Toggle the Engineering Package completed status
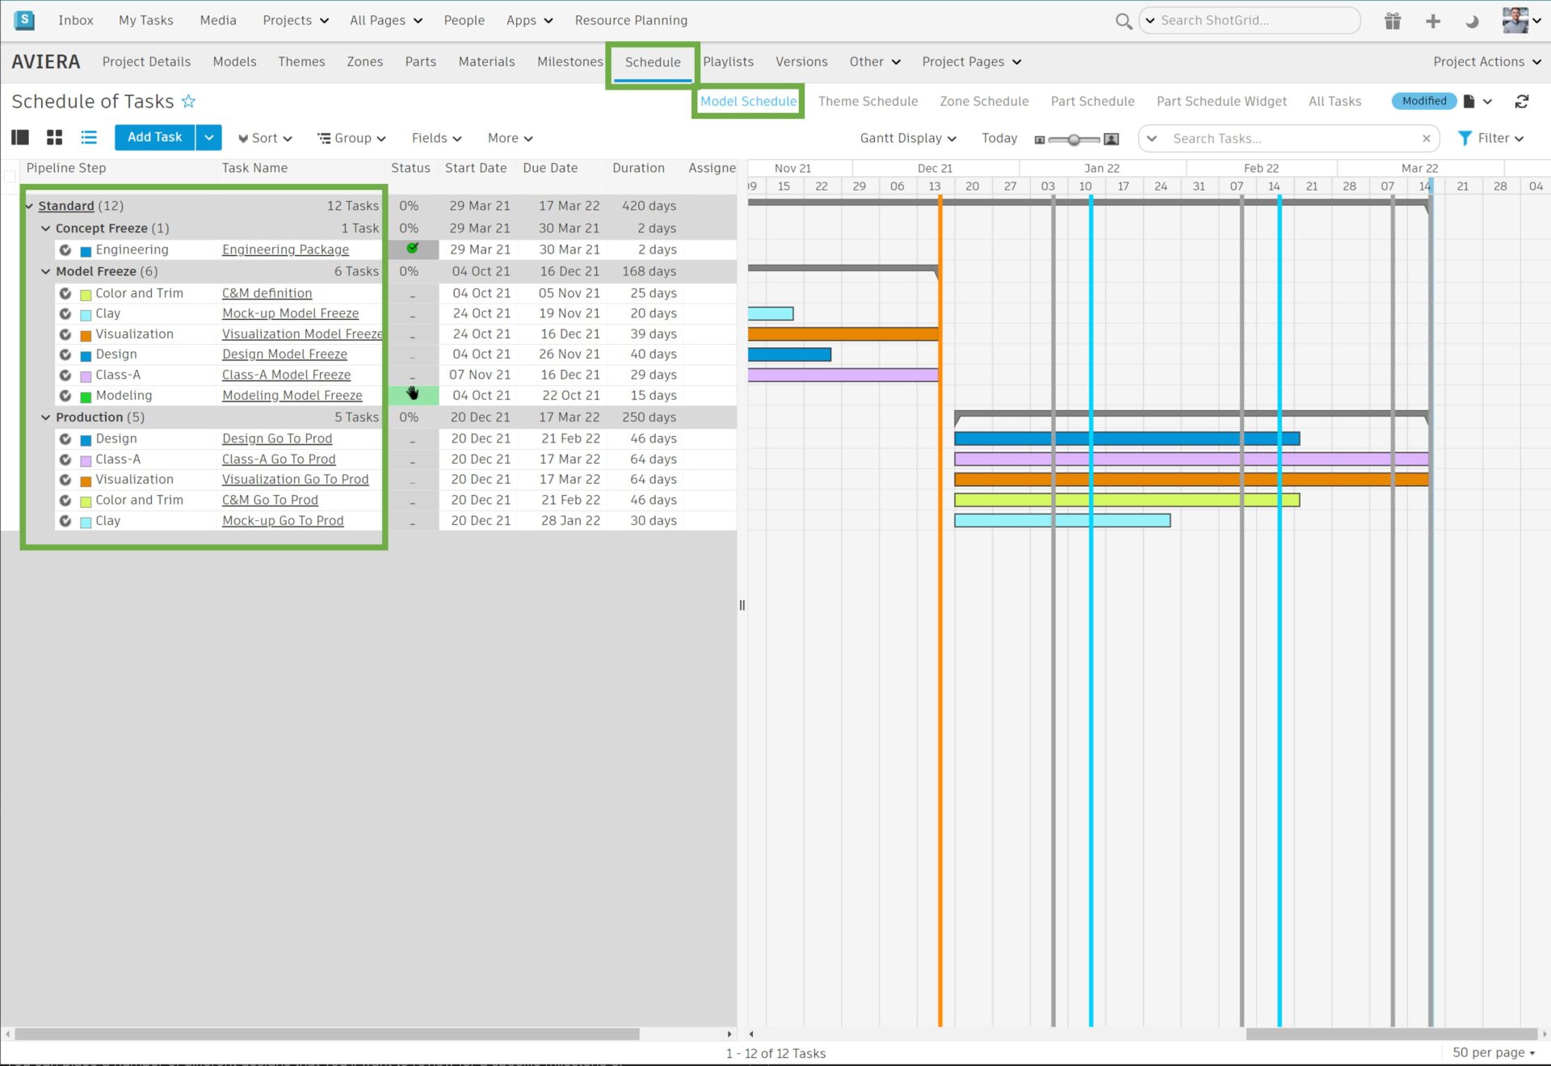The width and height of the screenshot is (1551, 1066). [x=412, y=250]
